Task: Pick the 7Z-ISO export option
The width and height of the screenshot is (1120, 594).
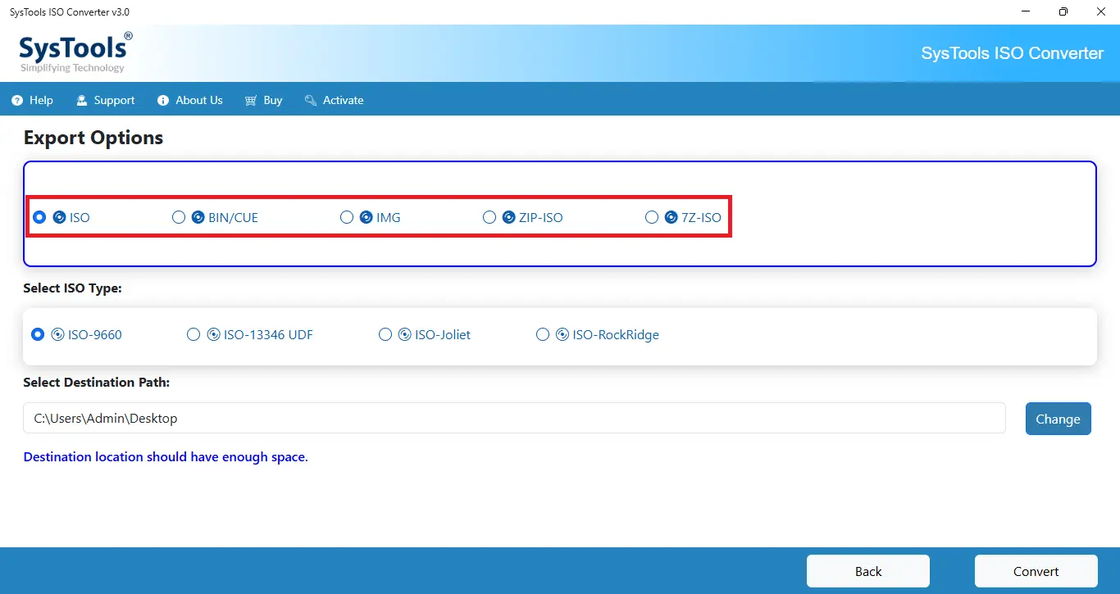Action: pos(652,217)
